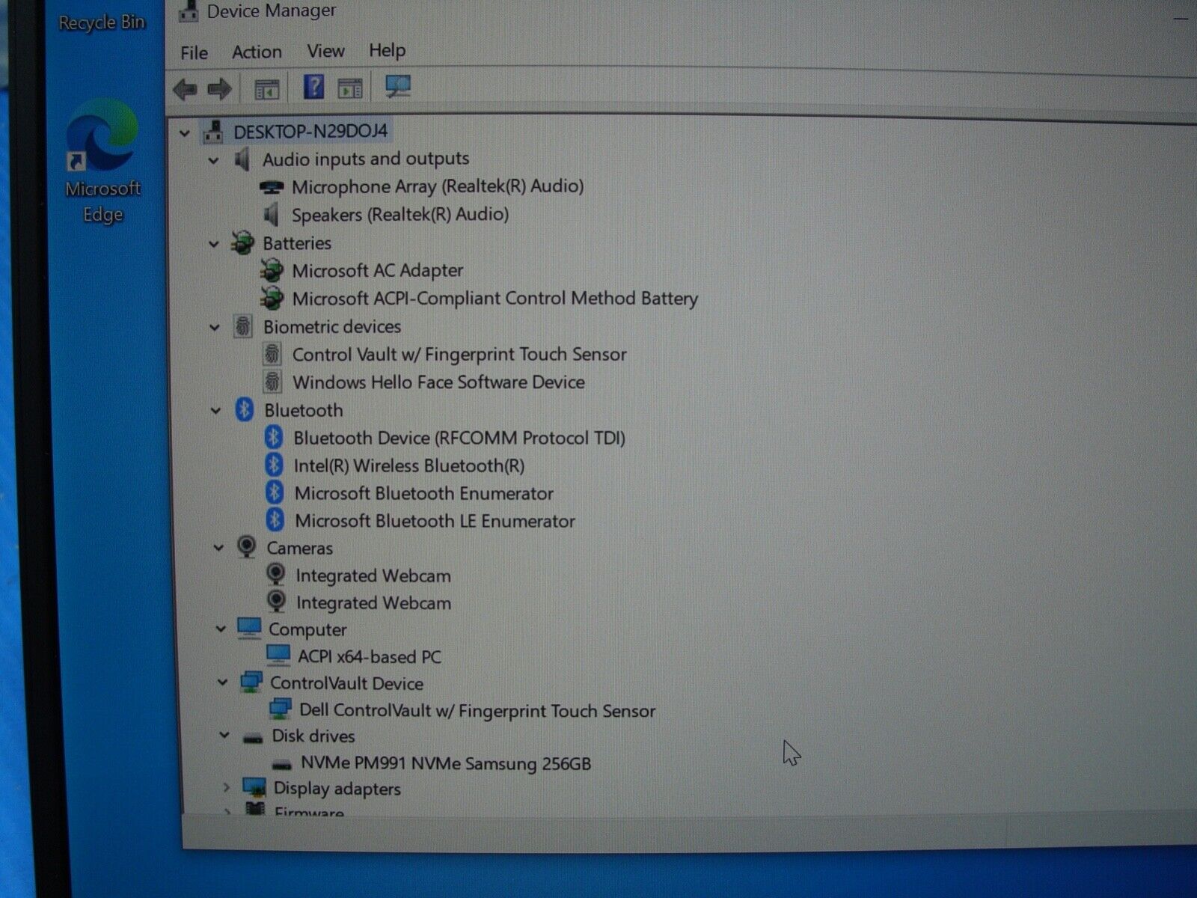Click the Device Manager title bar icon
1197x898 pixels.
[188, 10]
